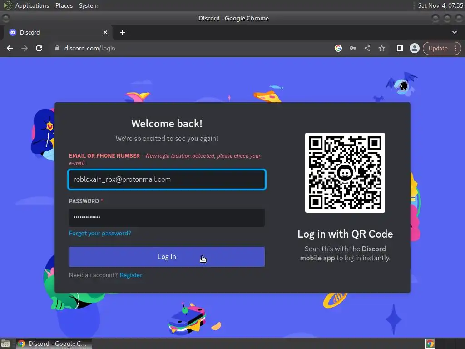Click the address bar URL
The image size is (465, 349).
89,48
